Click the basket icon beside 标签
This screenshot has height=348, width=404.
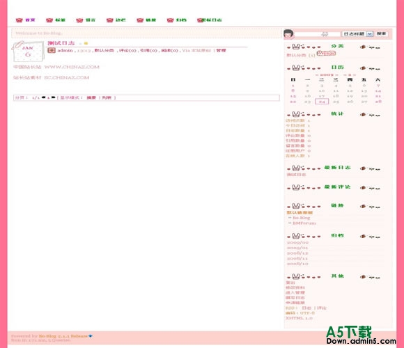point(49,20)
